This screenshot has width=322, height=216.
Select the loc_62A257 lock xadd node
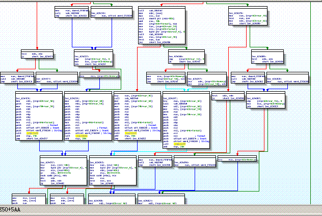coord(64,171)
